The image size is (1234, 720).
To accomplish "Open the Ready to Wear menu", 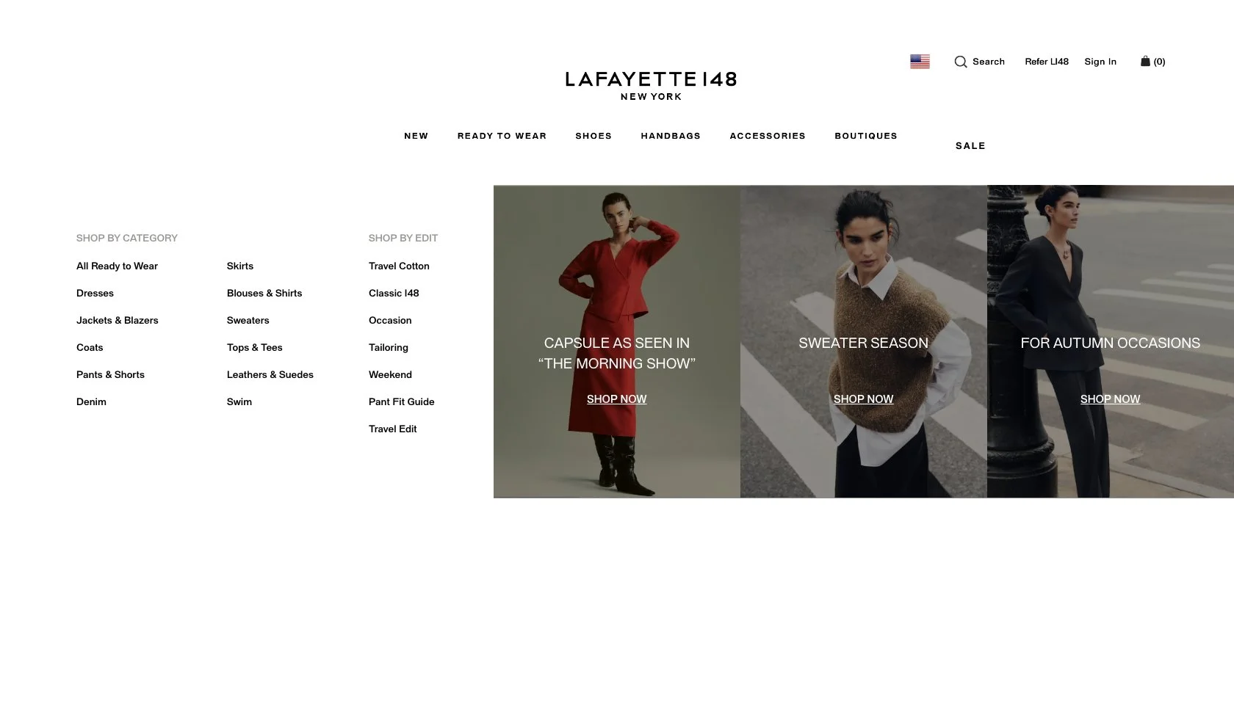I will click(502, 136).
